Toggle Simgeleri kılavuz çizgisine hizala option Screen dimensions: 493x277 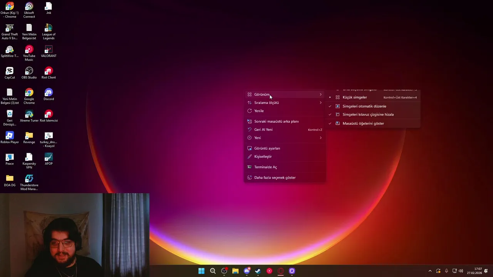[x=373, y=114]
